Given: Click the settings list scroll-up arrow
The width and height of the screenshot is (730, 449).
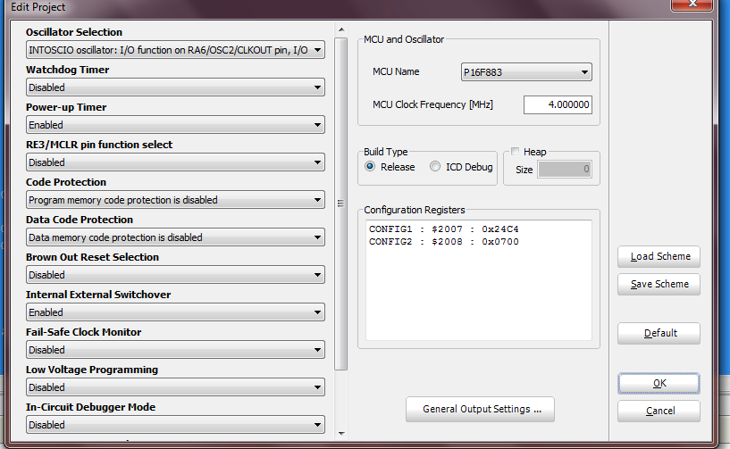Looking at the screenshot, I should point(341,29).
